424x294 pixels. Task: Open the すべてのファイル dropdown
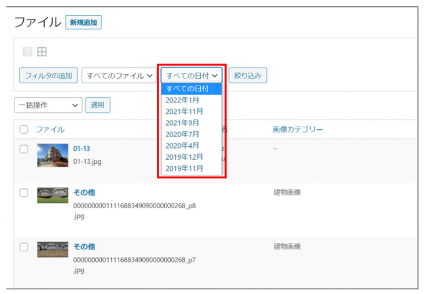(119, 75)
